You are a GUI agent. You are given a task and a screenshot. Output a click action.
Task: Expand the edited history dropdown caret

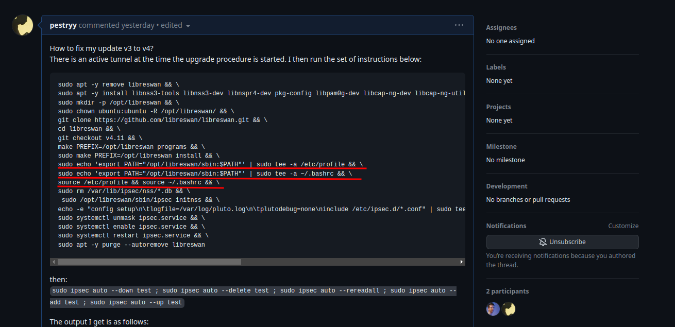(188, 25)
